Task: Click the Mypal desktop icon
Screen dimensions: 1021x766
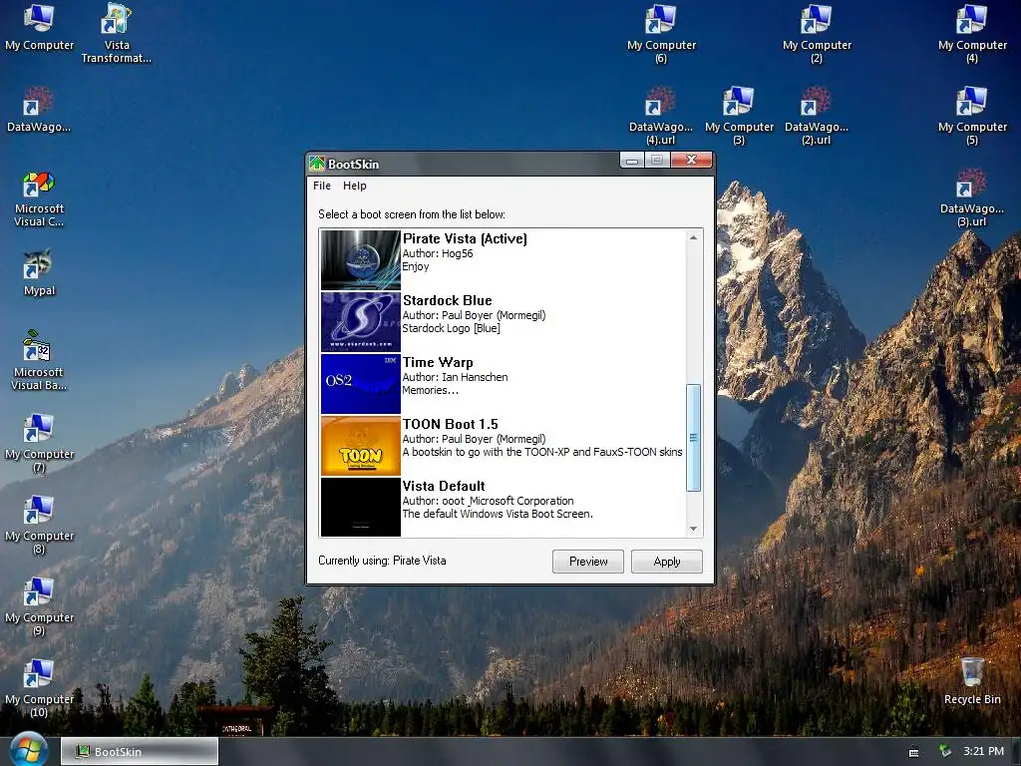Action: pyautogui.click(x=39, y=273)
